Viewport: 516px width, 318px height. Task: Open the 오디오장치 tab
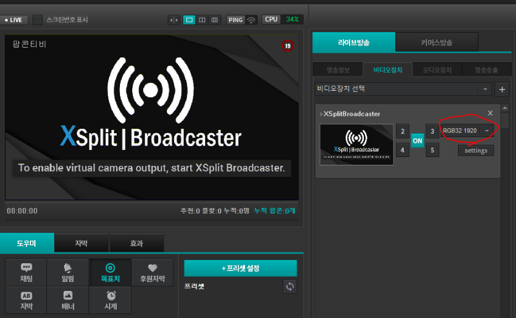coord(437,70)
